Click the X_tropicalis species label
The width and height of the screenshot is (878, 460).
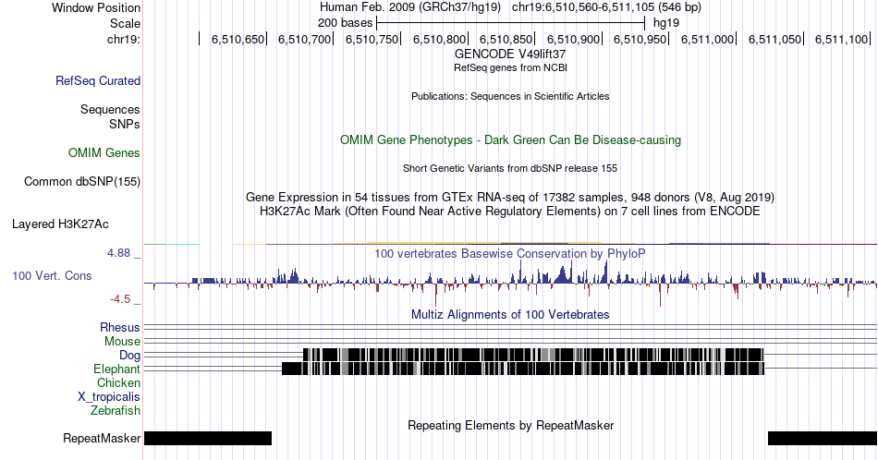(x=109, y=397)
